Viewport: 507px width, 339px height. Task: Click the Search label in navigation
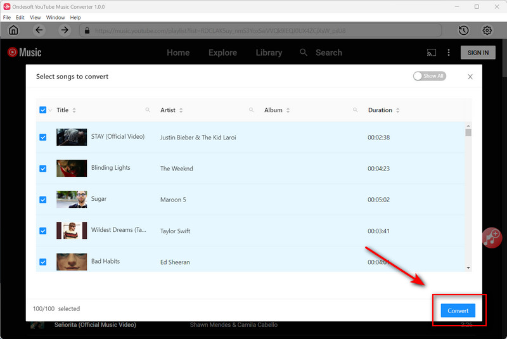coord(329,53)
